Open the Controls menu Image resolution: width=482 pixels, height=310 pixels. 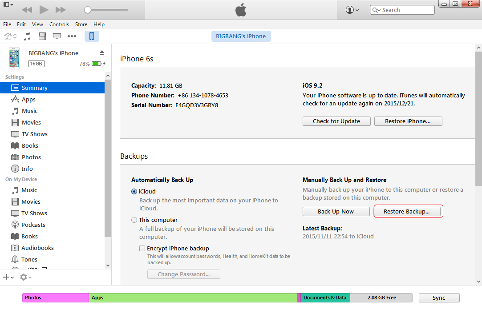click(x=59, y=24)
